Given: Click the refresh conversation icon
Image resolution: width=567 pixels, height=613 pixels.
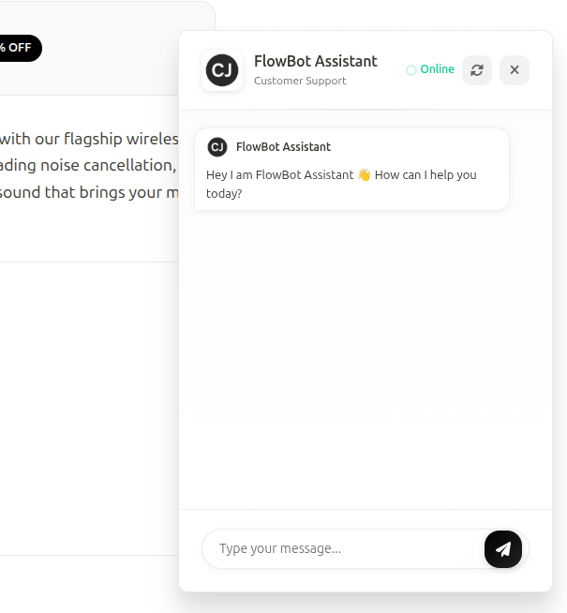Looking at the screenshot, I should point(477,70).
